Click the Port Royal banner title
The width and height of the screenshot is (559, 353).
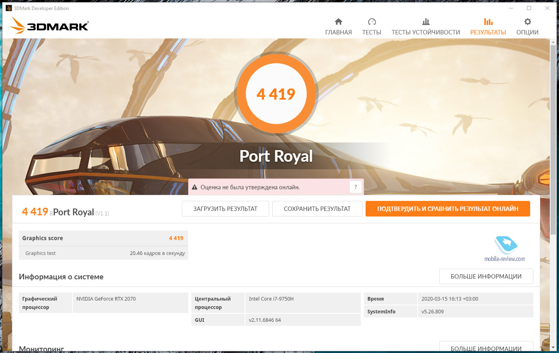click(276, 156)
